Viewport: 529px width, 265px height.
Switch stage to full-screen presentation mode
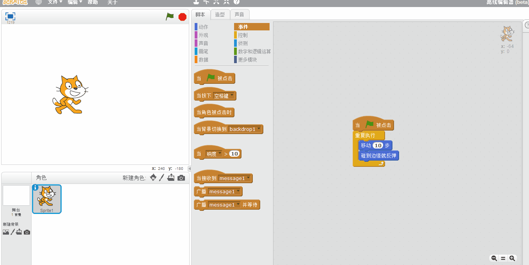pyautogui.click(x=10, y=16)
